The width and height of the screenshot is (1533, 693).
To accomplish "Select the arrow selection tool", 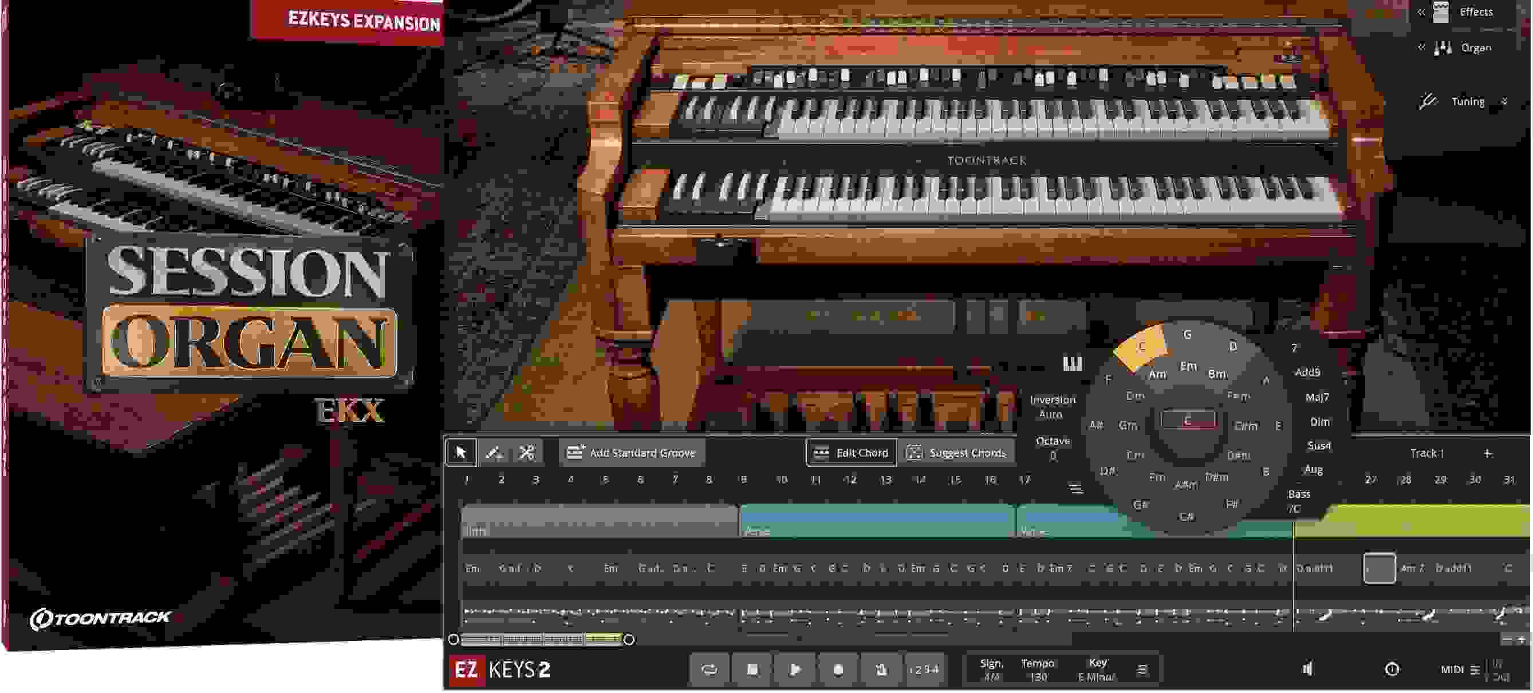I will pyautogui.click(x=462, y=452).
